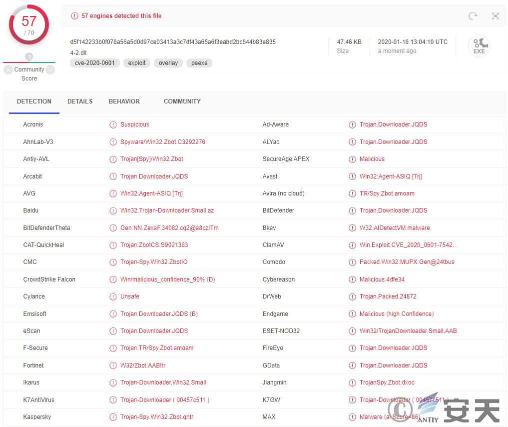Click the EXE file type icon
This screenshot has width=508, height=427.
click(x=479, y=46)
